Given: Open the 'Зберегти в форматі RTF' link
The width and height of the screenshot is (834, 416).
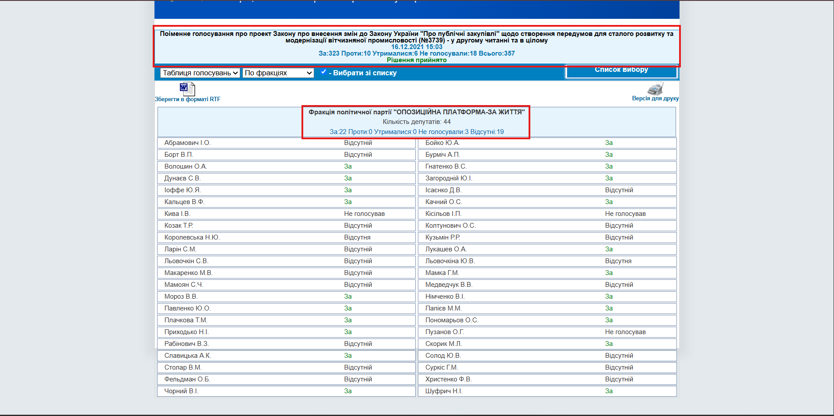Looking at the screenshot, I should point(187,99).
